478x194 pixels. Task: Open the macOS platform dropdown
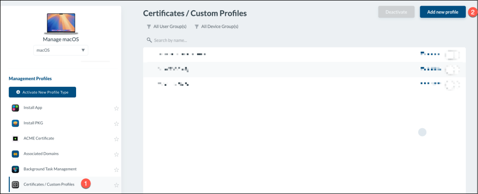click(61, 50)
